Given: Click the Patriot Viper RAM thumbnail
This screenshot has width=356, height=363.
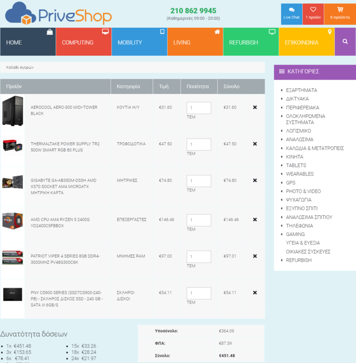Looking at the screenshot, I should 13,257.
